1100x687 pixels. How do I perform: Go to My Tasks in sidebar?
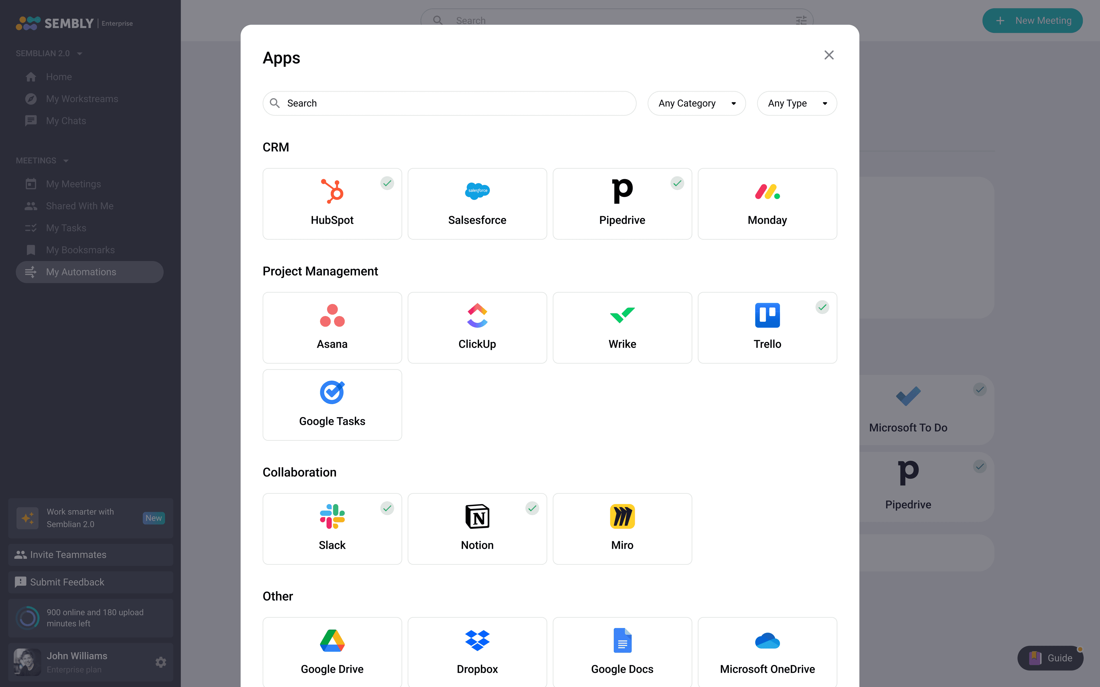[x=66, y=228]
